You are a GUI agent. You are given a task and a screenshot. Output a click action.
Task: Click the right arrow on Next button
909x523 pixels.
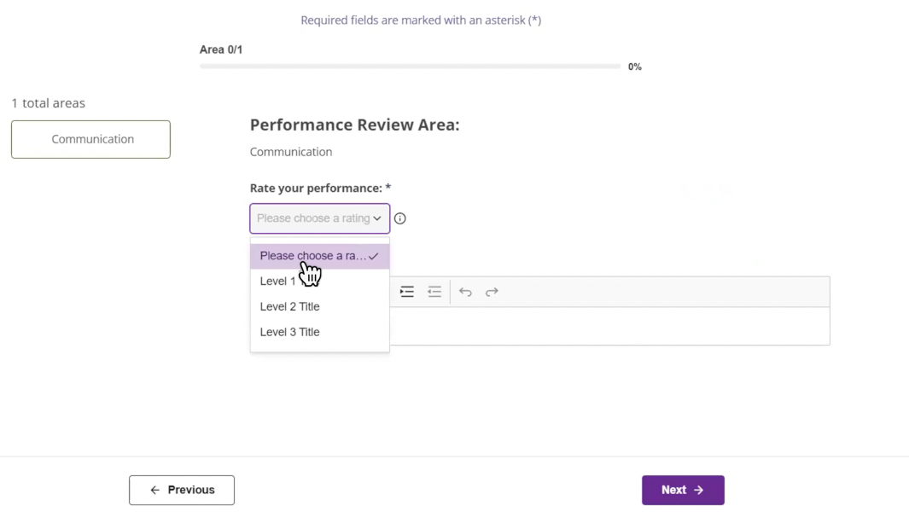(699, 491)
